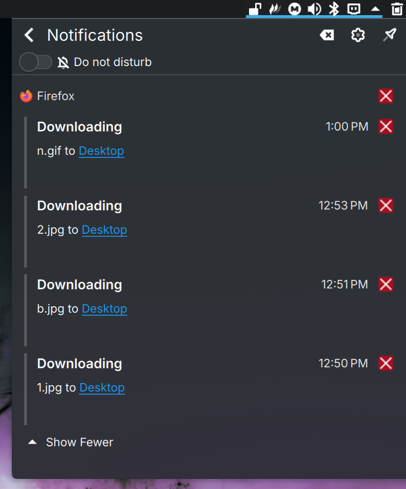Toggle the Do not disturb switch
The width and height of the screenshot is (406, 489).
pyautogui.click(x=35, y=62)
